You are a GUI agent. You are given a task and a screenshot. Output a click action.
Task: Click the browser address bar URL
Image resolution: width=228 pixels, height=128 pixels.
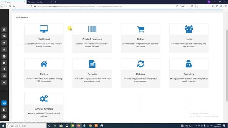(x=79, y=6)
